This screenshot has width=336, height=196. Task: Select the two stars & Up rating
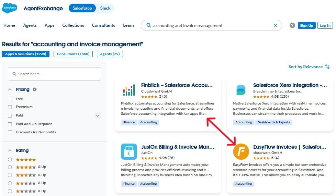click(10, 183)
